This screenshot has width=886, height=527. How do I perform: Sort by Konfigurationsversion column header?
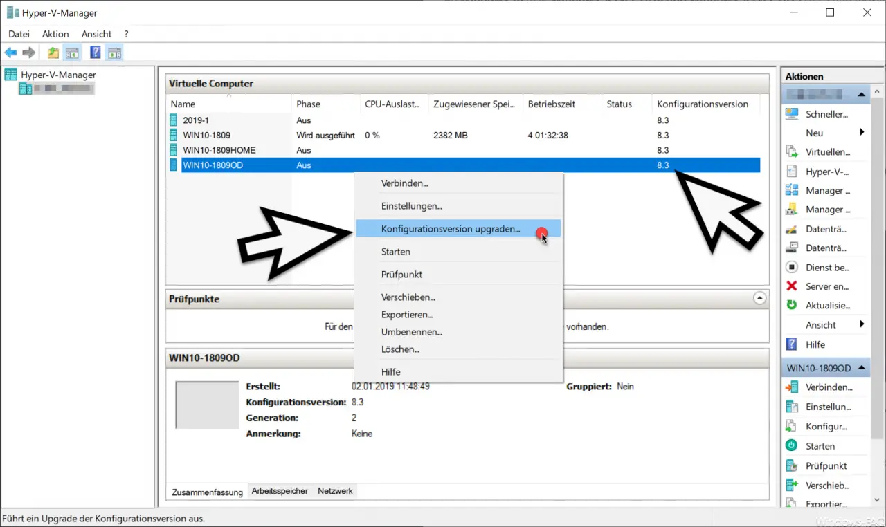click(706, 104)
